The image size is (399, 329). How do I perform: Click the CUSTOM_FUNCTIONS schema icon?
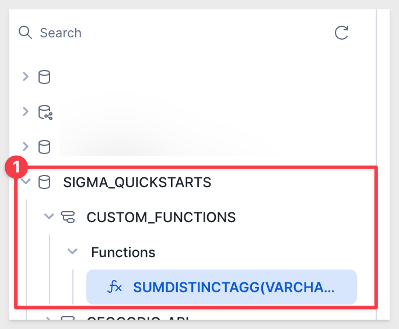click(x=68, y=217)
